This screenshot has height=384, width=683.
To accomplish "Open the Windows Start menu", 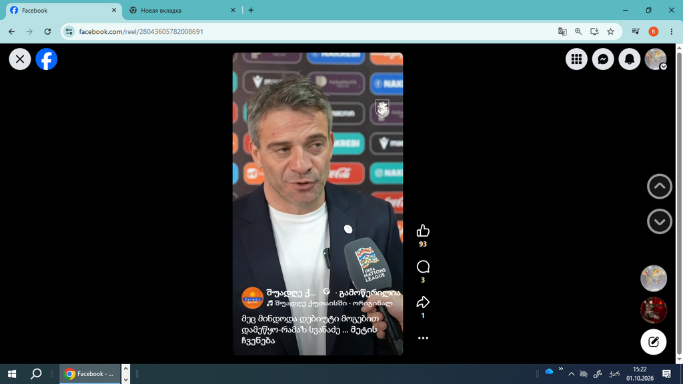I will click(12, 373).
